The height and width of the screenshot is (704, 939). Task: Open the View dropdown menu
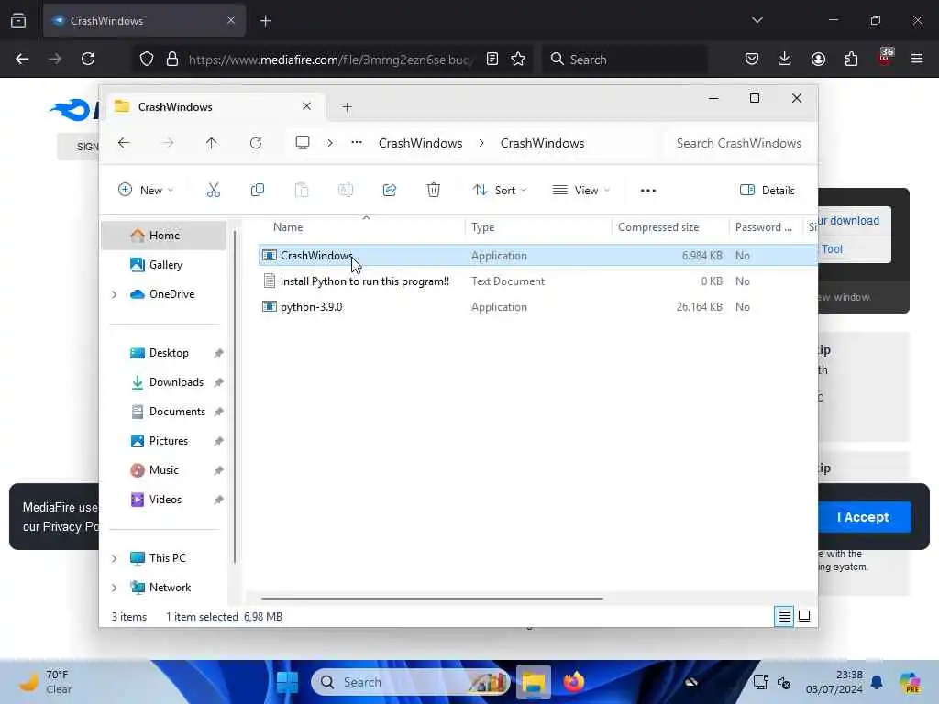tap(580, 191)
